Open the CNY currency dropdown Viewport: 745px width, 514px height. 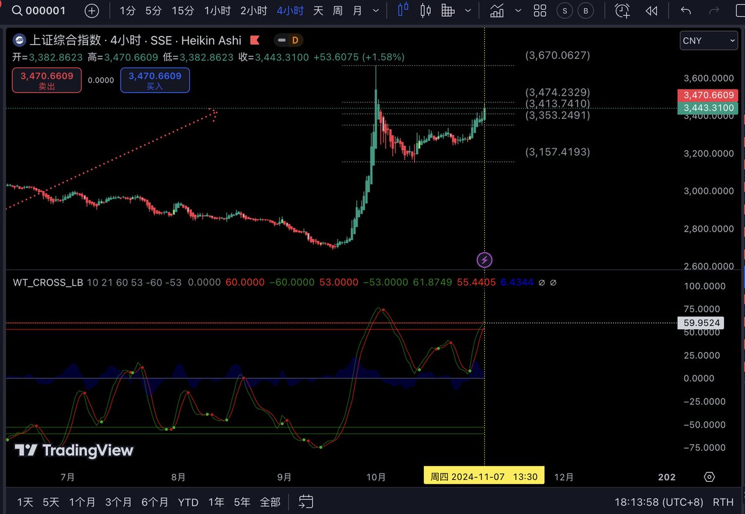tap(709, 40)
